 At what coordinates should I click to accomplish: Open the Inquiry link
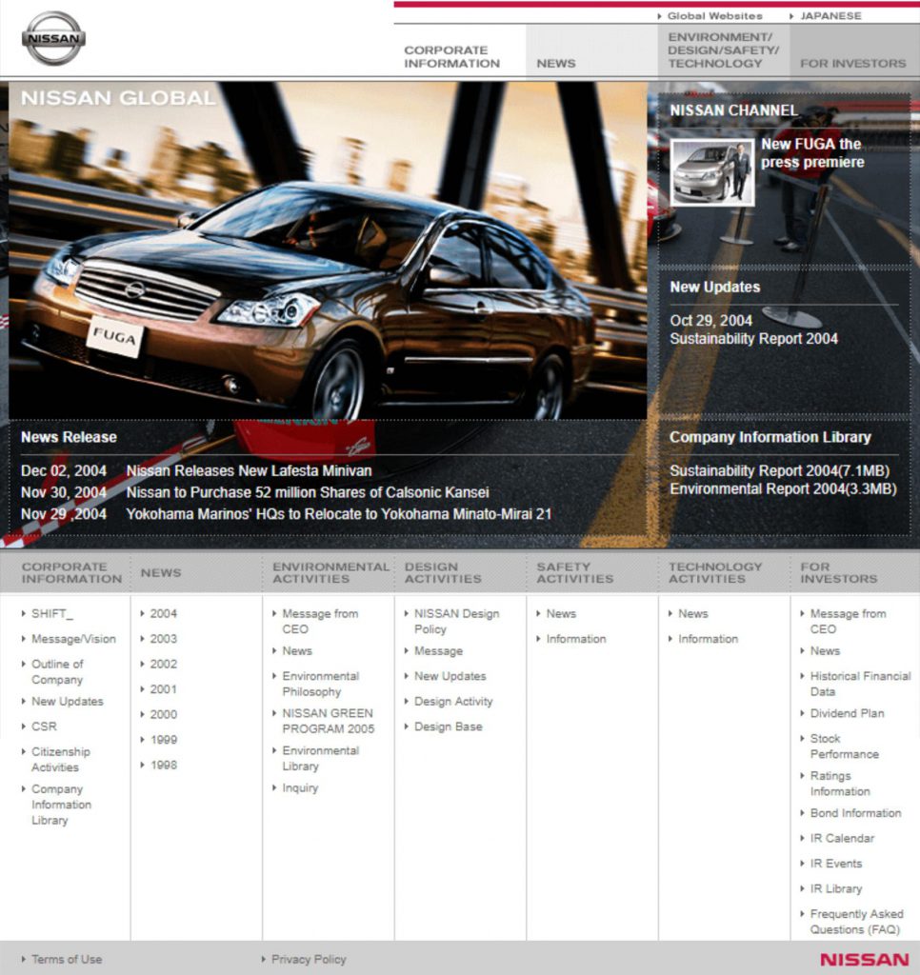coord(300,787)
